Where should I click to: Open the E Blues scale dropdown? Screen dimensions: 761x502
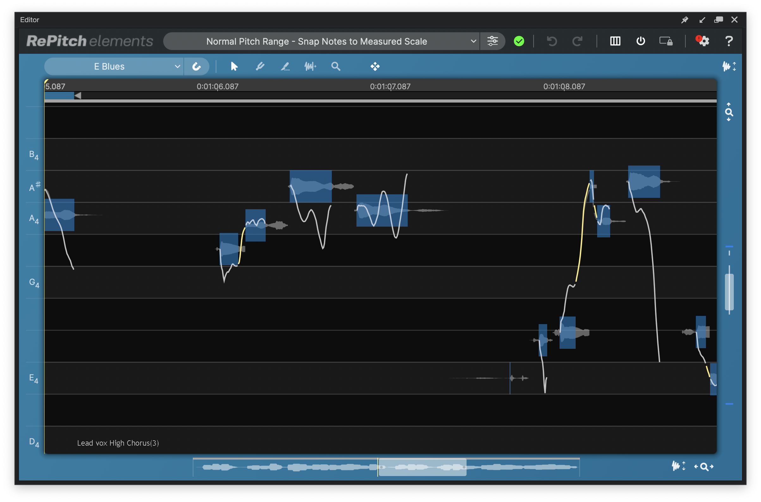coord(114,66)
